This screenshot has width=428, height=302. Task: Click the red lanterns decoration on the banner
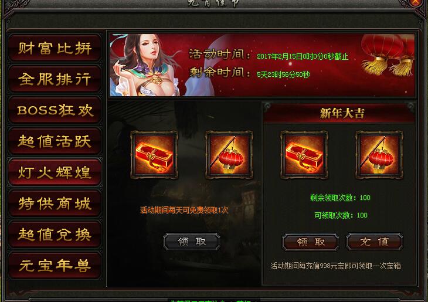(388, 55)
